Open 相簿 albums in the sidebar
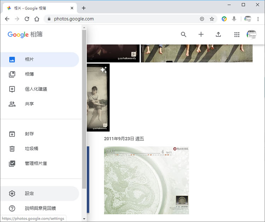Image resolution: width=265 pixels, height=222 pixels. 40,74
